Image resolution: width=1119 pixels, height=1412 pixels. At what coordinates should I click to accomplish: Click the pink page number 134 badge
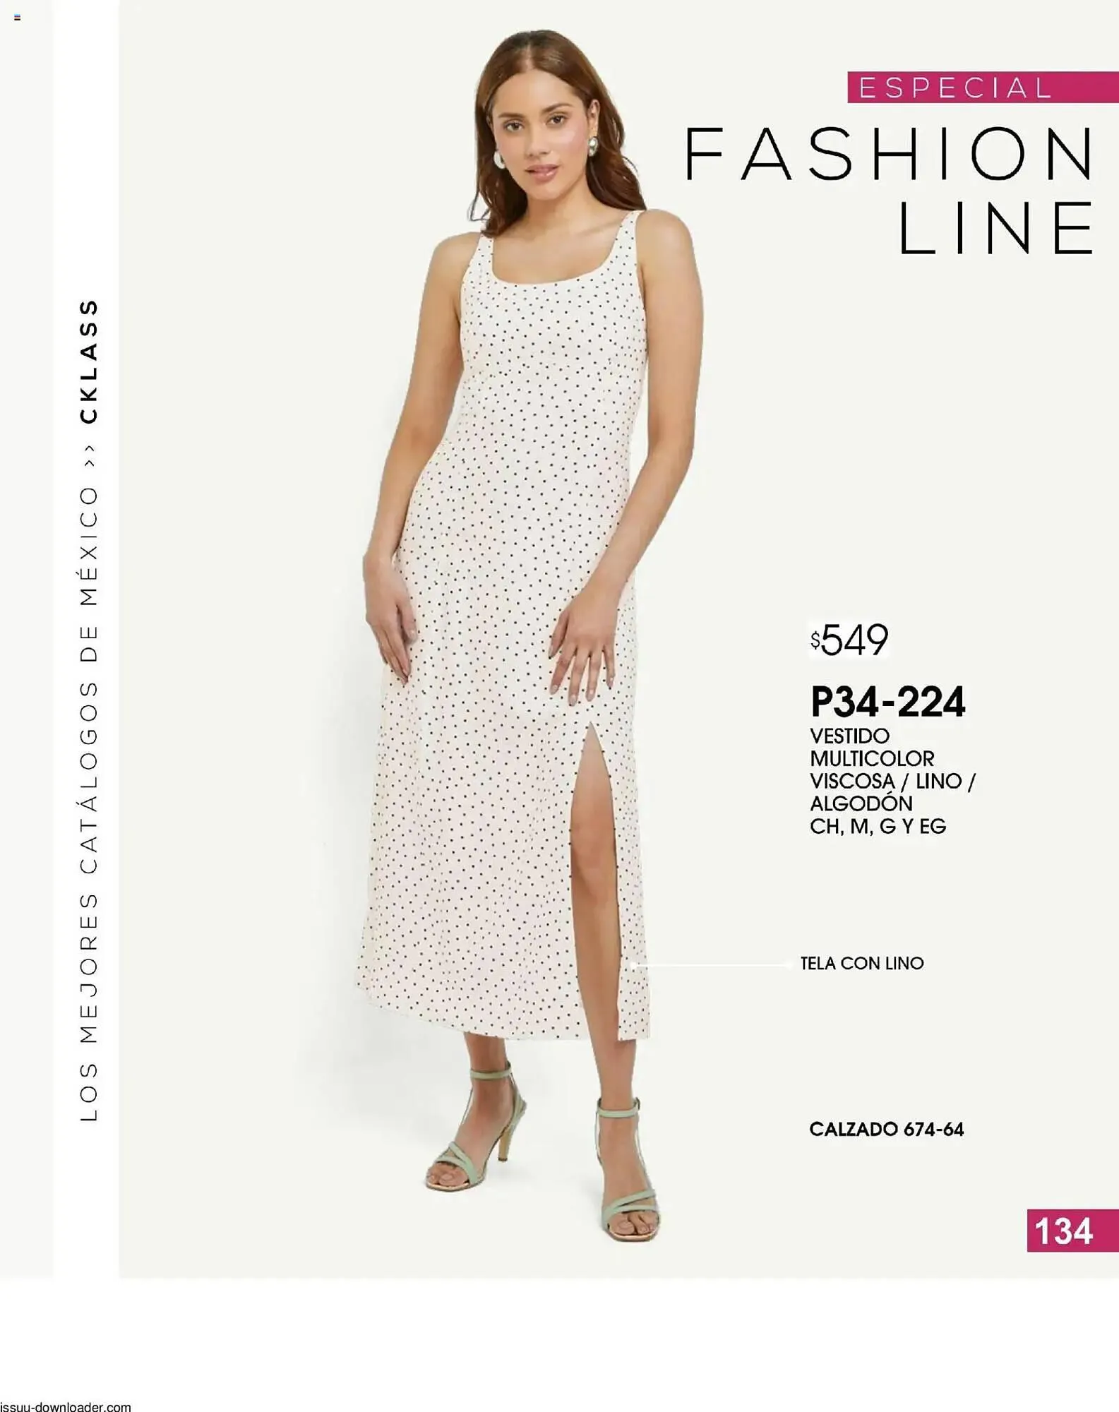tap(1072, 1231)
